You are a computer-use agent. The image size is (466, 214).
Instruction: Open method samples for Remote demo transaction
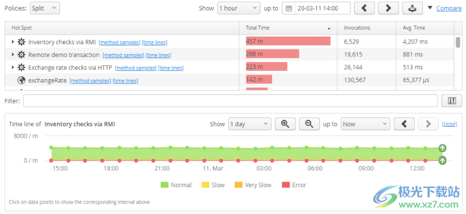point(123,55)
